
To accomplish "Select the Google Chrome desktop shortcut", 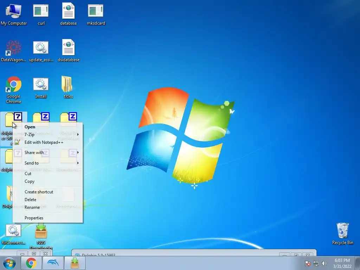I will coord(14,90).
